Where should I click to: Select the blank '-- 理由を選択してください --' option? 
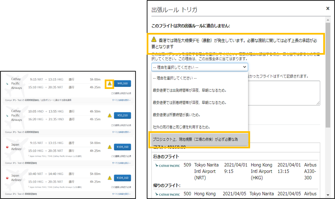pyautogui.click(x=199, y=78)
